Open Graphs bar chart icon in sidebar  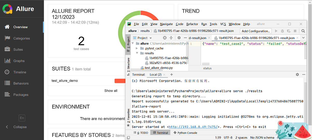(7, 61)
